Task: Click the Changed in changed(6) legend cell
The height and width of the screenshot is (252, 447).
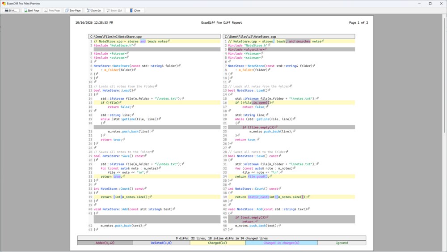Action: pyautogui.click(x=281, y=243)
